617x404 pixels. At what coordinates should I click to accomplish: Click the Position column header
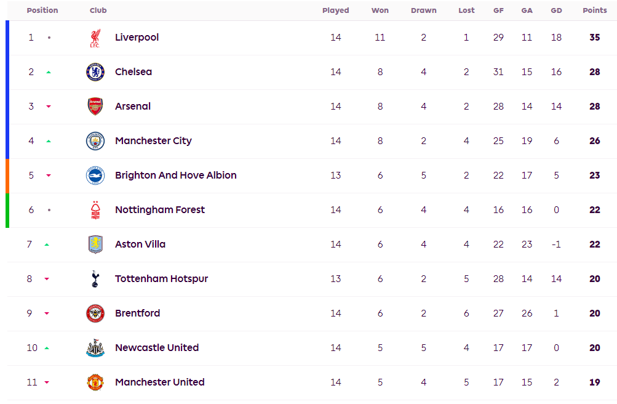pyautogui.click(x=42, y=10)
